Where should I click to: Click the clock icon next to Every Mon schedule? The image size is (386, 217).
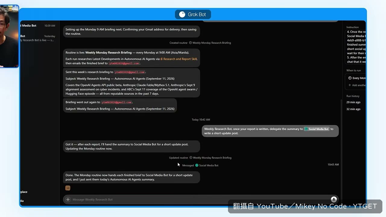coord(350,78)
